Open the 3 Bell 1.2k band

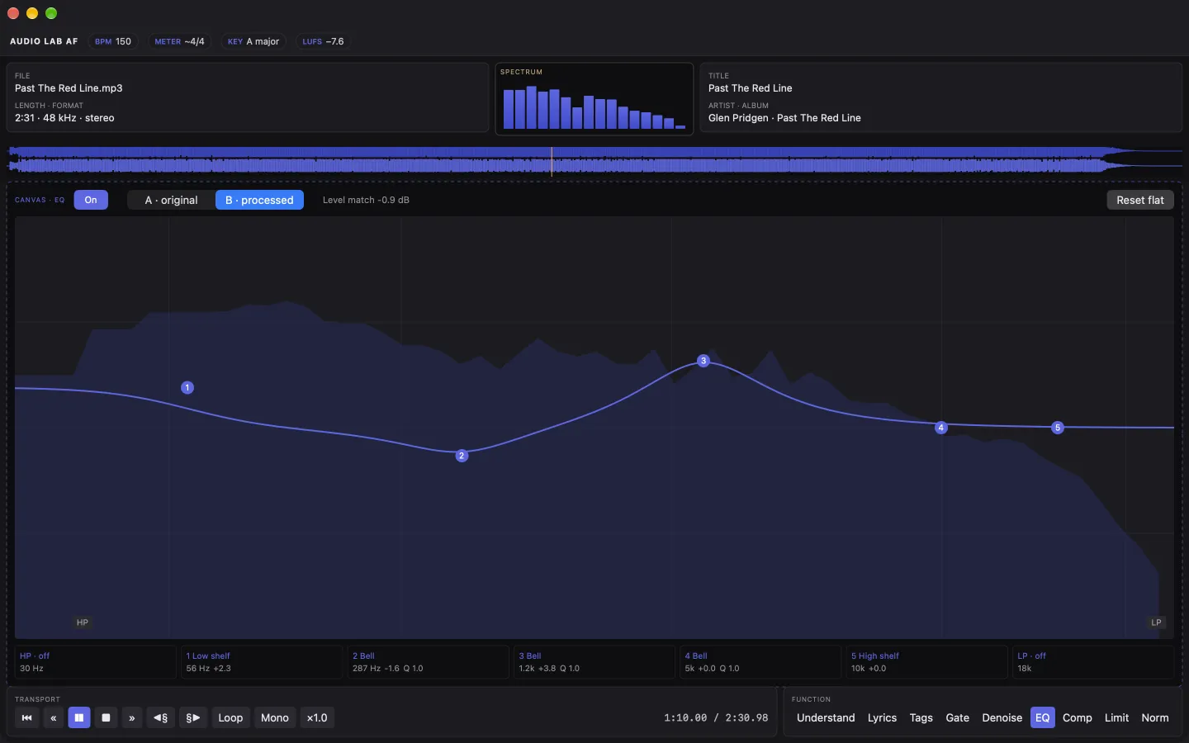[594, 662]
